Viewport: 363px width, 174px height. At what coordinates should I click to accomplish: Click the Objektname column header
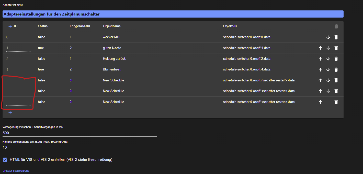[111, 26]
